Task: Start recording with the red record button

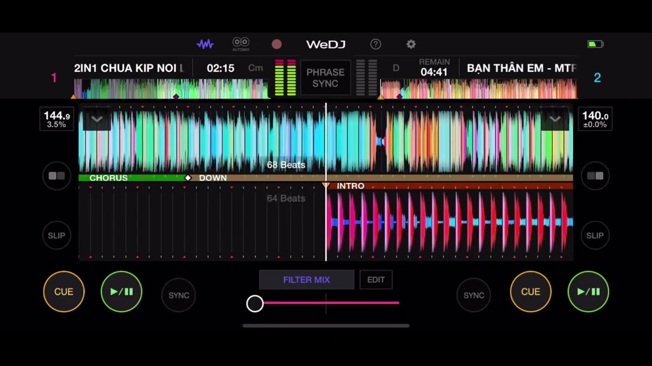Action: pyautogui.click(x=277, y=44)
